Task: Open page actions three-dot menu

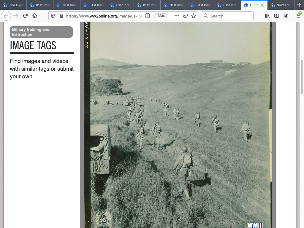Action: point(177,16)
